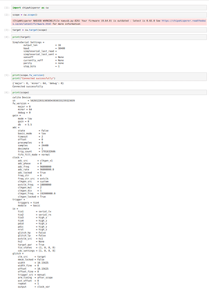This screenshot has width=209, height=290.
Task: Click the 'samples = 24400' output line
Action: point(33,146)
